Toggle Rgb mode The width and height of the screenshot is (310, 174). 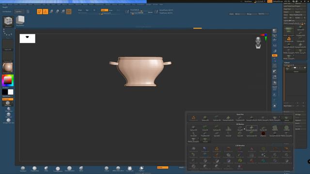click(x=87, y=10)
